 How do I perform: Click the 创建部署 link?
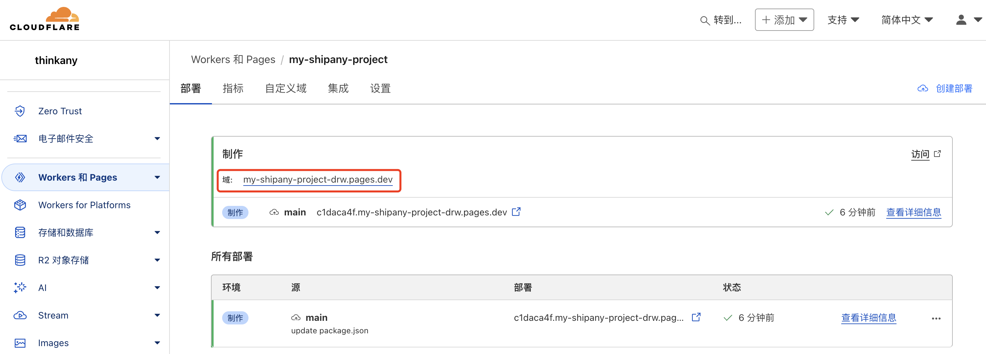[x=954, y=89]
